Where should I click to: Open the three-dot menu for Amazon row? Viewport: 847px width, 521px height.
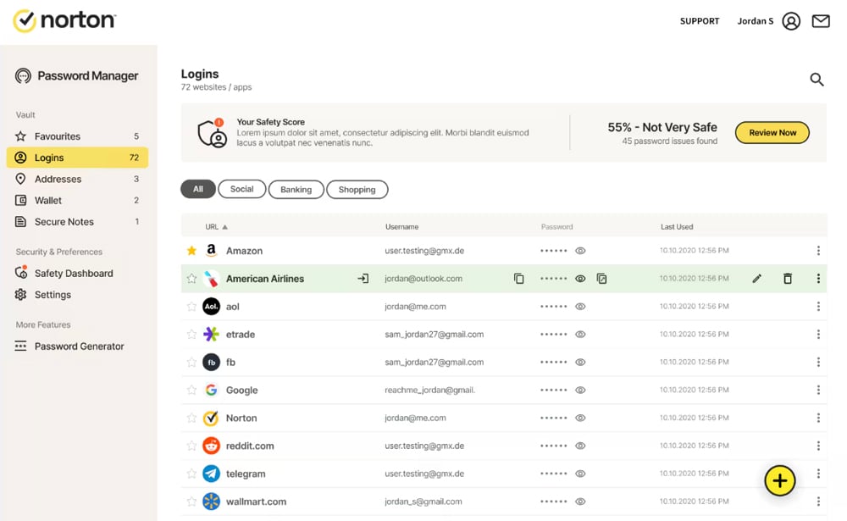(x=818, y=251)
